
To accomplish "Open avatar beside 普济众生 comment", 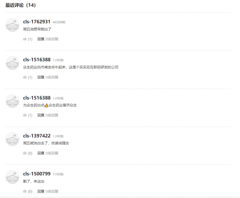I will pyautogui.click(x=12, y=101).
